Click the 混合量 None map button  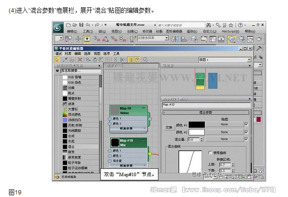[x=224, y=139]
